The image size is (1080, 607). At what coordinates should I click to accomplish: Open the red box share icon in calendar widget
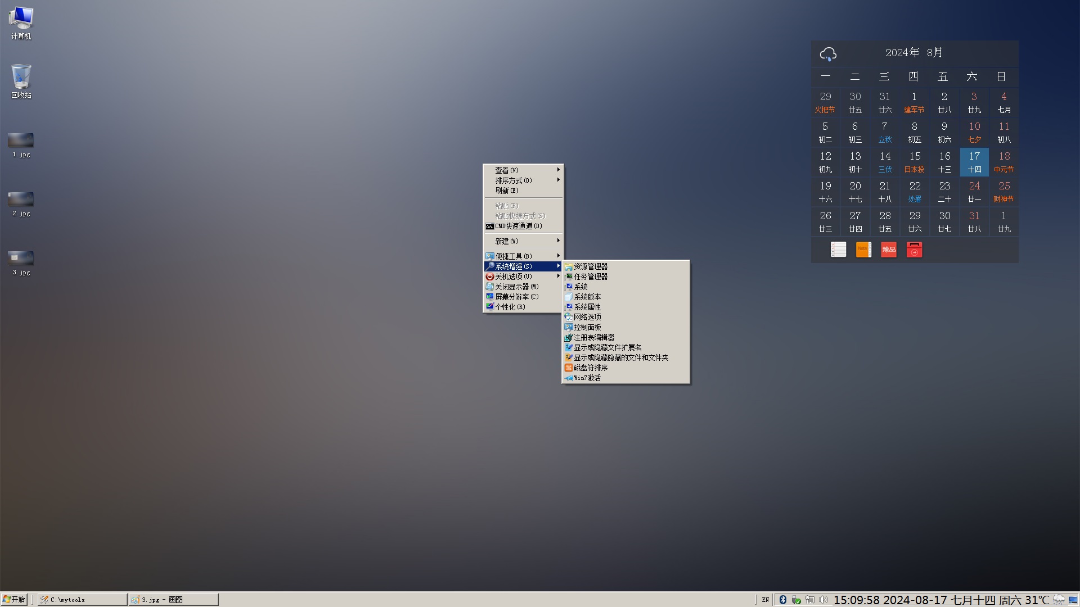click(x=914, y=250)
